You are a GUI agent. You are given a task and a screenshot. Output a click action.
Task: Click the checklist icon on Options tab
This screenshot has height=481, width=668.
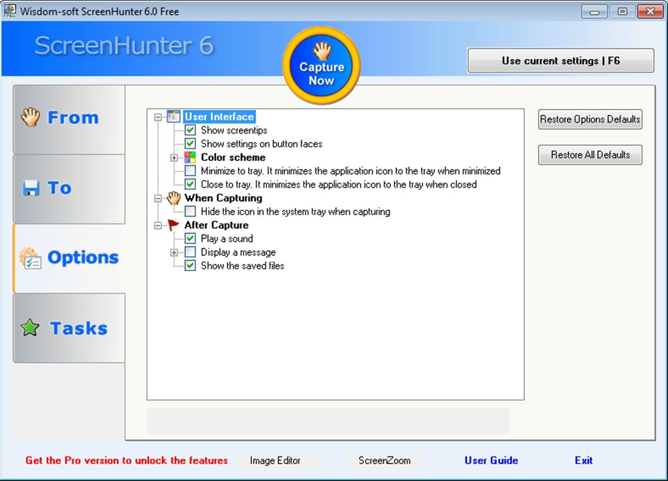click(x=30, y=258)
